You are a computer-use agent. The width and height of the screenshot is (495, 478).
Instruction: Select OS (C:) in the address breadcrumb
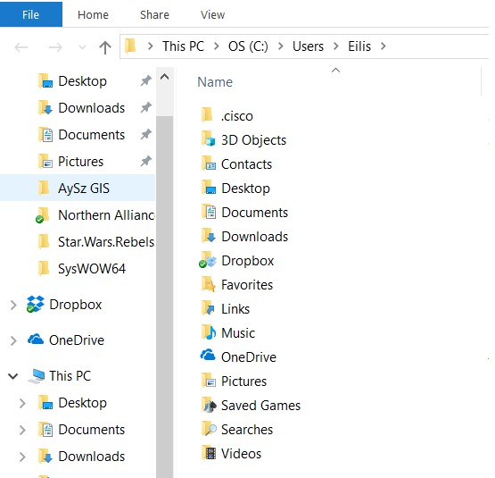pyautogui.click(x=248, y=46)
